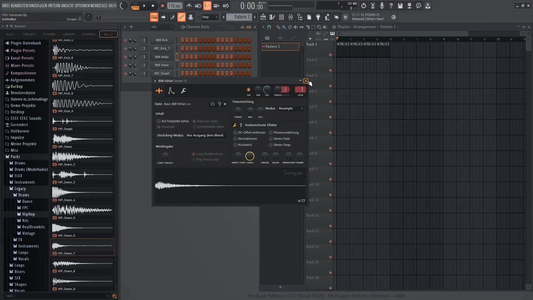Click the browser search magnifier icon
Viewport: 533px width, 300px height.
pos(114,296)
